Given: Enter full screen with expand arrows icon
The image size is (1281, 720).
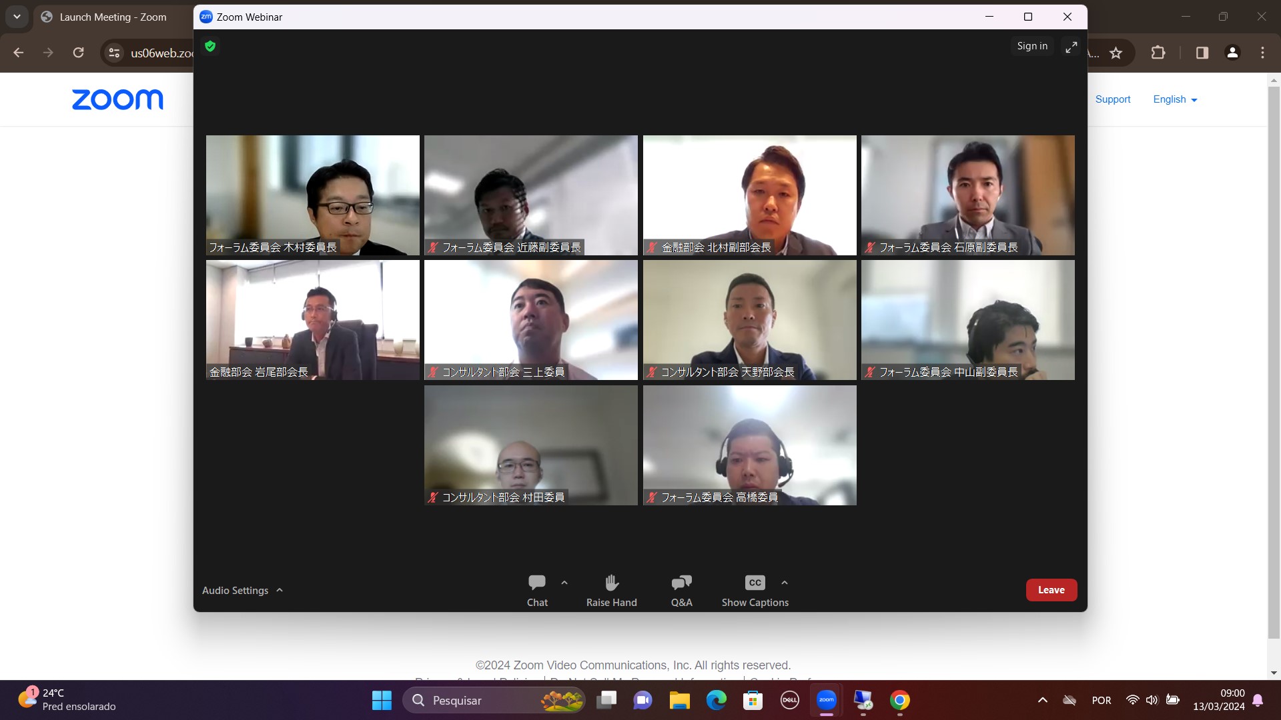Looking at the screenshot, I should click(1071, 47).
